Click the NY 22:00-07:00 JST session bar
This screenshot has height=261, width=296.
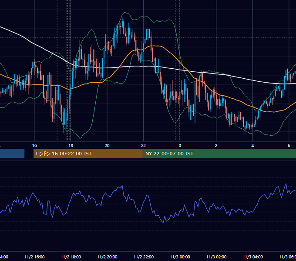(x=219, y=154)
